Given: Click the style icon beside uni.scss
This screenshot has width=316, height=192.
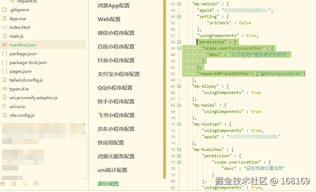Looking at the screenshot, I should tap(5, 106).
